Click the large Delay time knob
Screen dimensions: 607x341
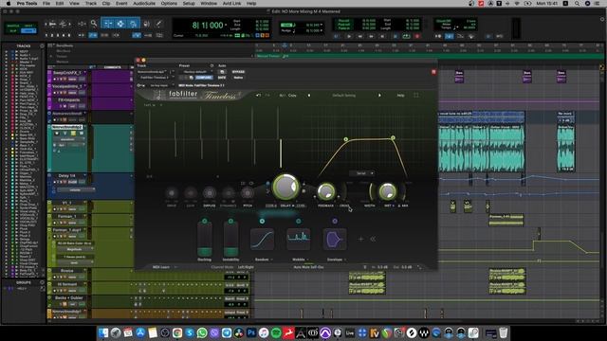286,187
